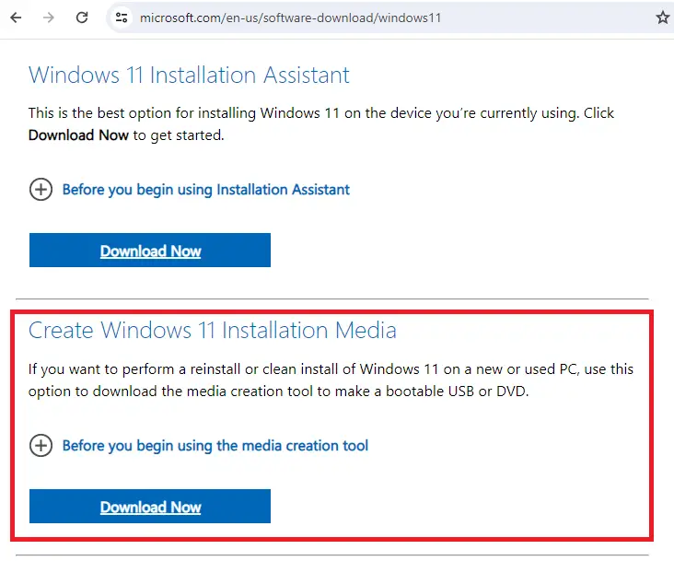Click the 'bootable USB or DVD' description text
The image size is (674, 561).
tap(457, 392)
